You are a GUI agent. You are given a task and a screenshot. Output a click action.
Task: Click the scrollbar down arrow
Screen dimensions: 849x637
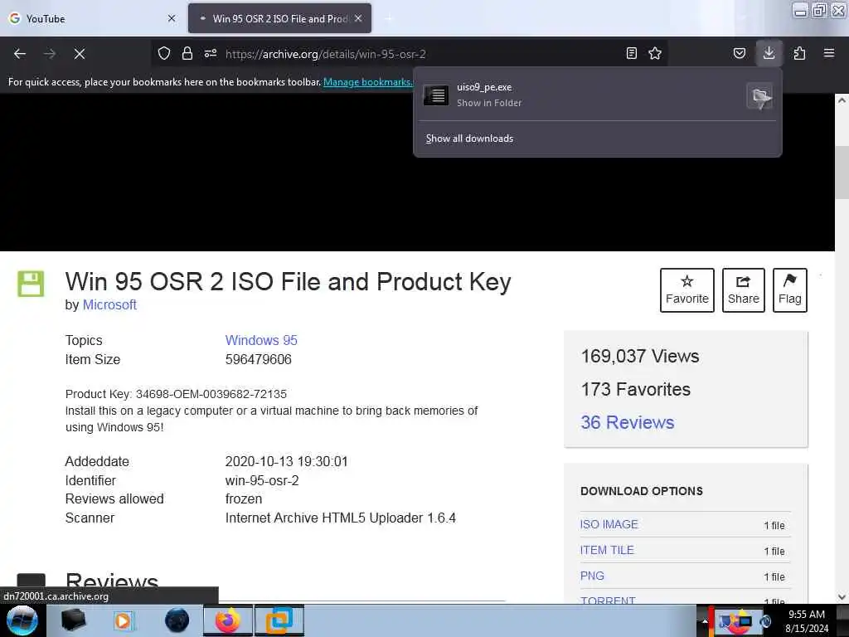[x=842, y=597]
